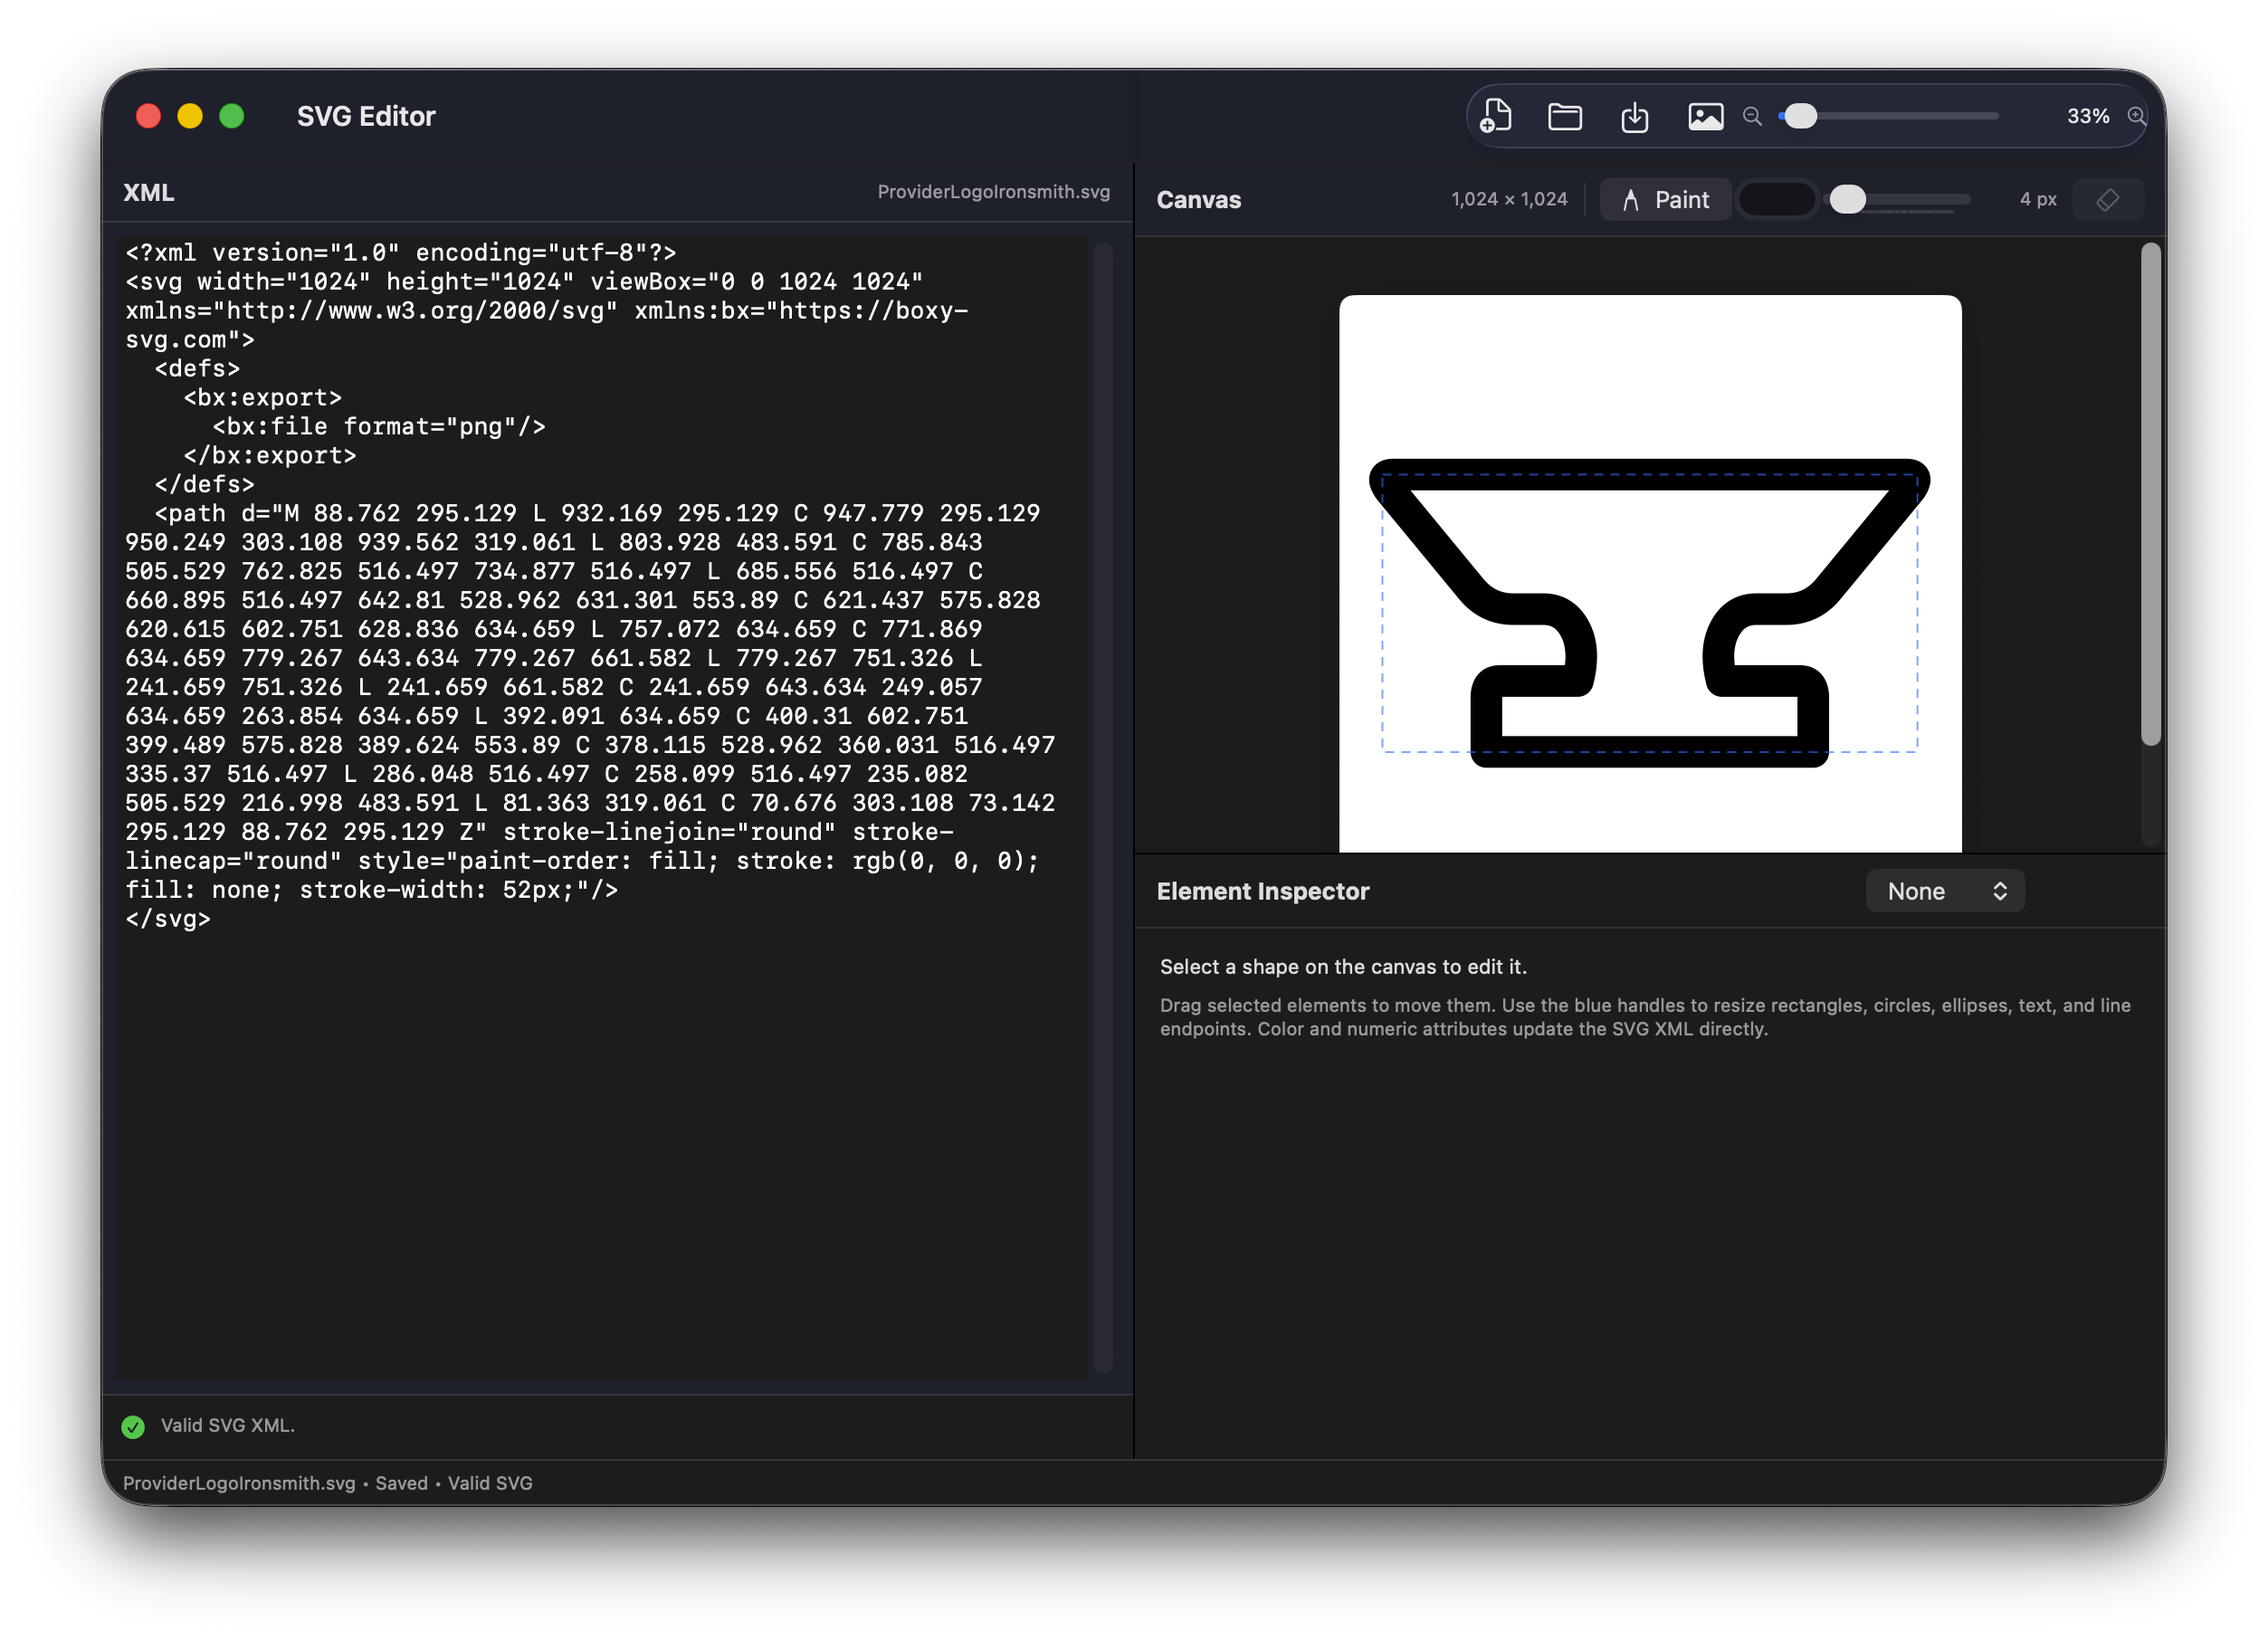
Task: Click the 1,024 × 1,024 canvas size label
Action: (1509, 199)
